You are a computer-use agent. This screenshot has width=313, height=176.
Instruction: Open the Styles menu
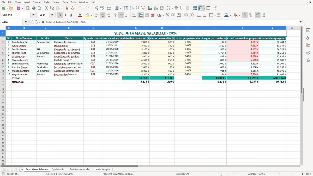point(47,2)
